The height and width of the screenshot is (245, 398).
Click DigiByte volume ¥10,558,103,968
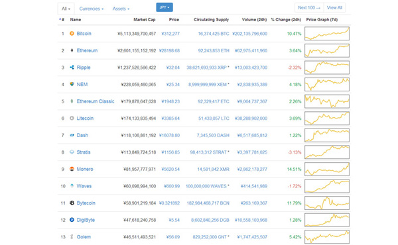pyautogui.click(x=251, y=220)
